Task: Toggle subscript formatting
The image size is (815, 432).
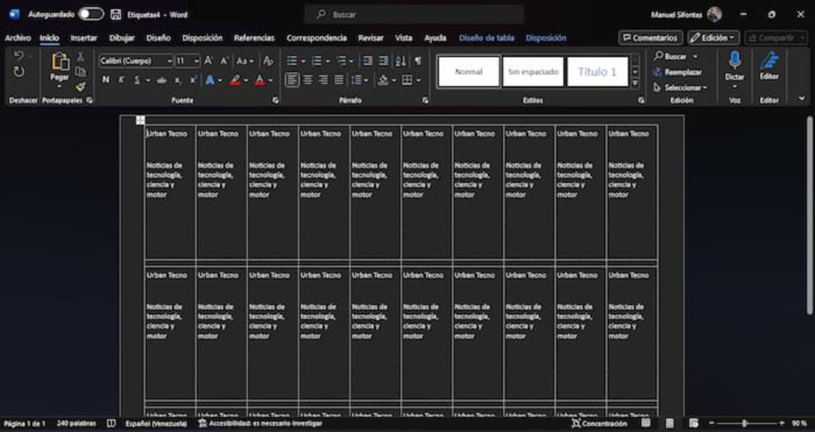Action: pos(178,80)
